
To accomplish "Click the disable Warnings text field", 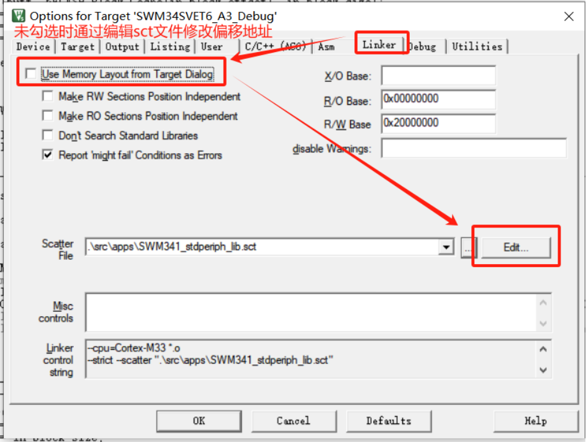I will pyautogui.click(x=473, y=149).
